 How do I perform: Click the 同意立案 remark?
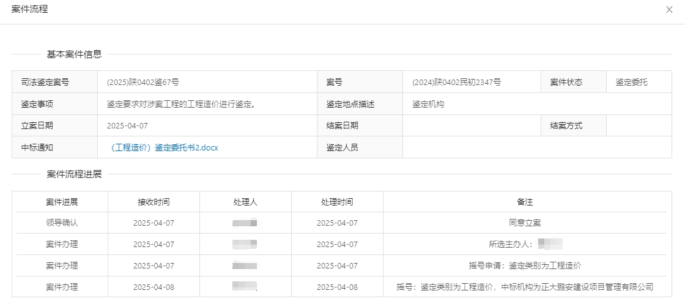(525, 223)
